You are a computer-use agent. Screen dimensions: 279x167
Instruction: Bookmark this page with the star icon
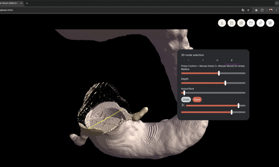click(x=248, y=10)
